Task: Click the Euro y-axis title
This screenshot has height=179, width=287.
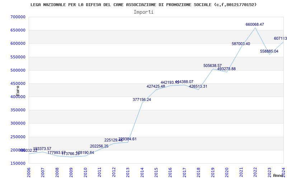Action: tap(18, 91)
